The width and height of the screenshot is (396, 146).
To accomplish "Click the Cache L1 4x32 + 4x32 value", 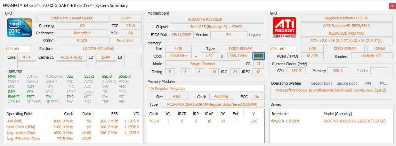I will 72,57.
